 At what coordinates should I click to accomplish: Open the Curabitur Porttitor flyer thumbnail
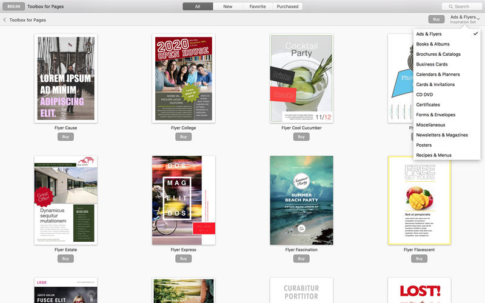pyautogui.click(x=301, y=290)
